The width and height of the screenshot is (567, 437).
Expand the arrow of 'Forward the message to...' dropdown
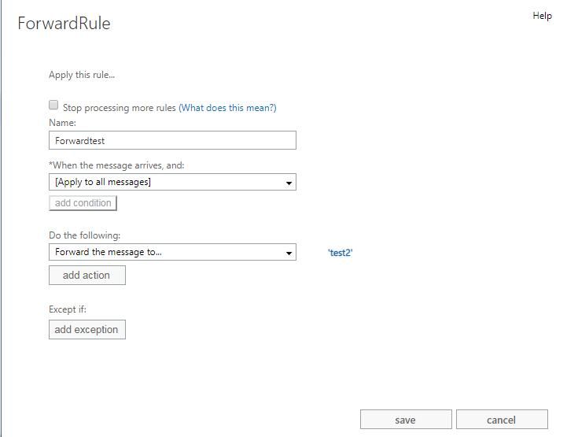(x=289, y=253)
